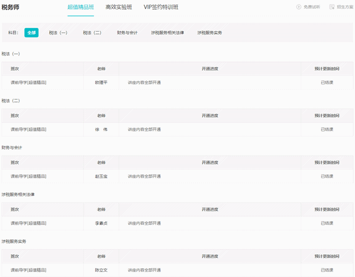Switch to the 超值精品班 tab

81,7
